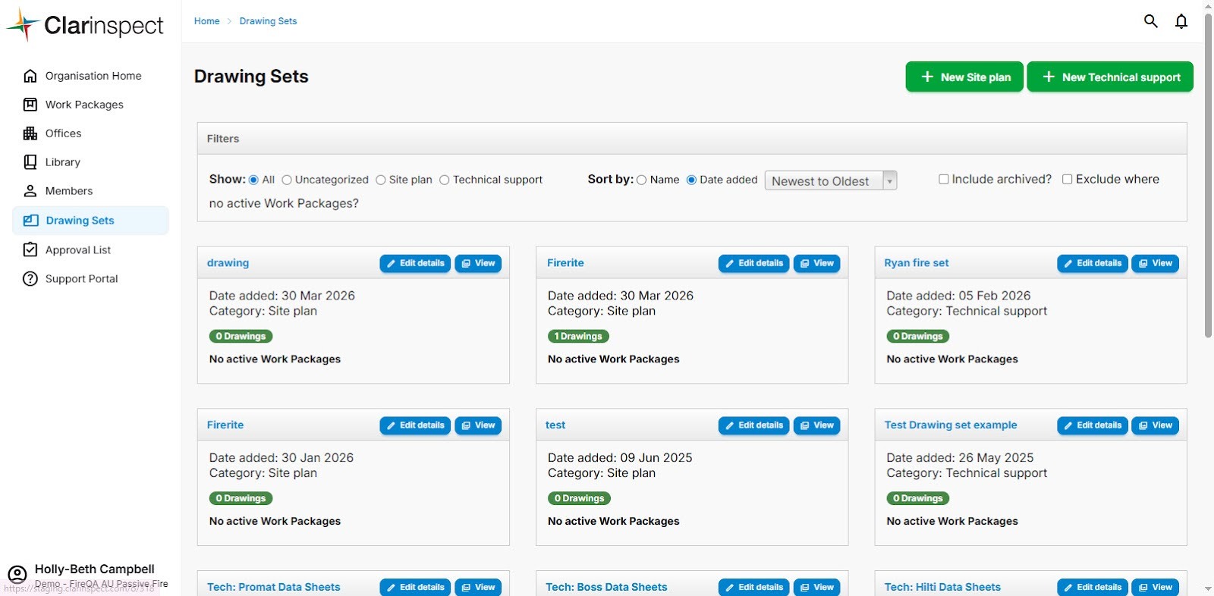Click the Clarinspect logo
Image resolution: width=1214 pixels, height=596 pixels.
click(85, 25)
